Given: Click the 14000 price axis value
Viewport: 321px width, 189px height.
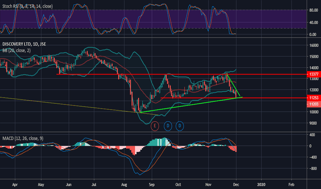Looking at the screenshot, I should [314, 68].
